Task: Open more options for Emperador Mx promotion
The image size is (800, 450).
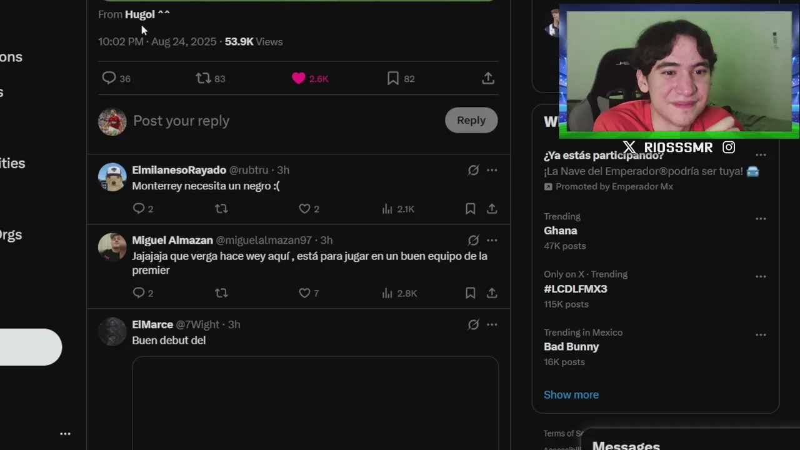Action: pos(761,155)
